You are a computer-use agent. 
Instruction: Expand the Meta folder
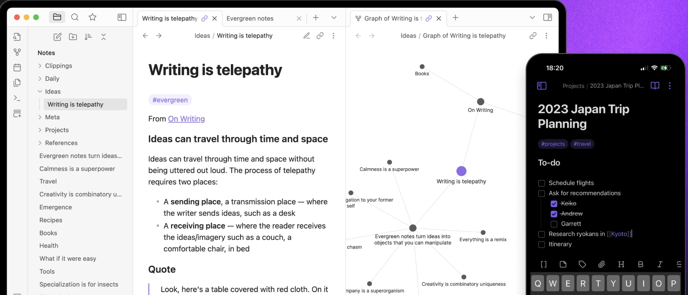coord(40,117)
